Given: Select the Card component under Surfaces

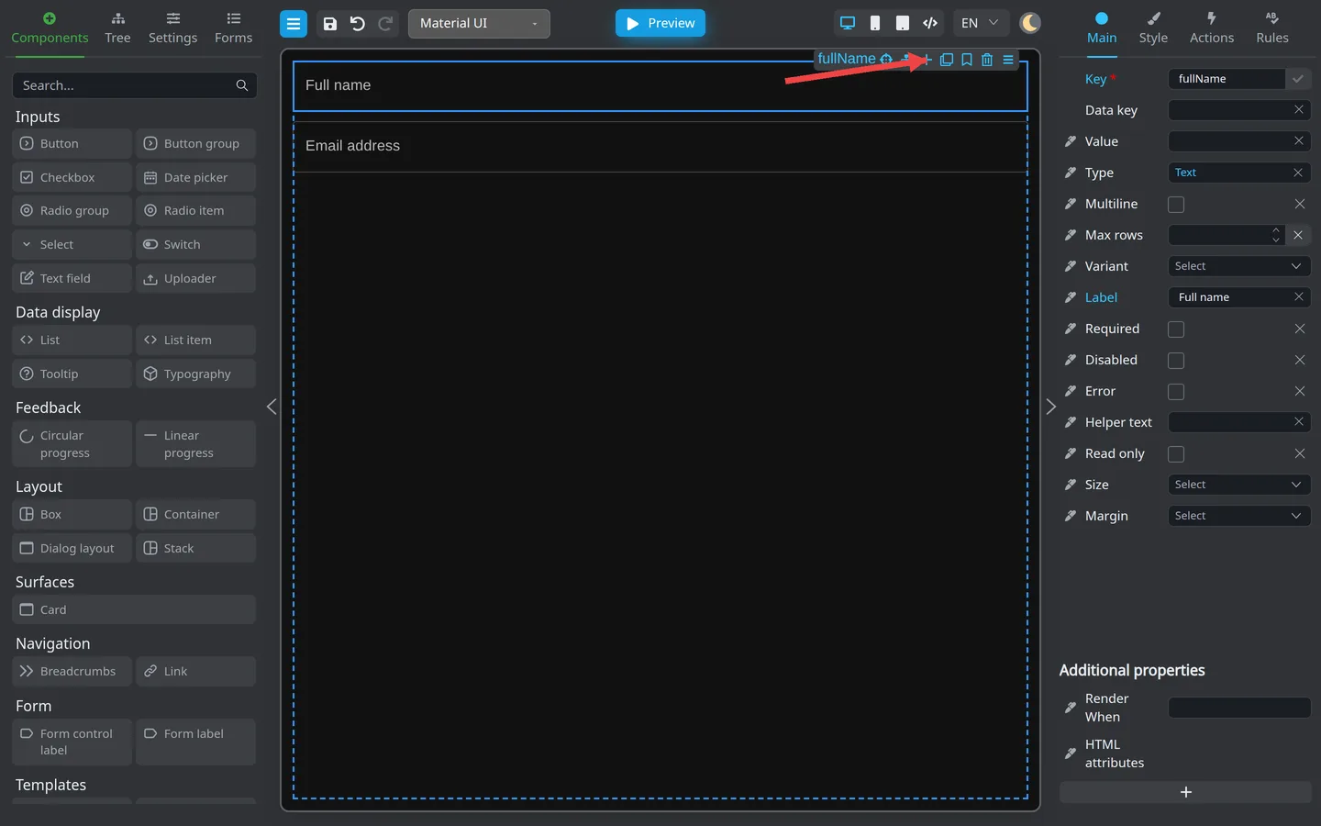Looking at the screenshot, I should tap(134, 610).
